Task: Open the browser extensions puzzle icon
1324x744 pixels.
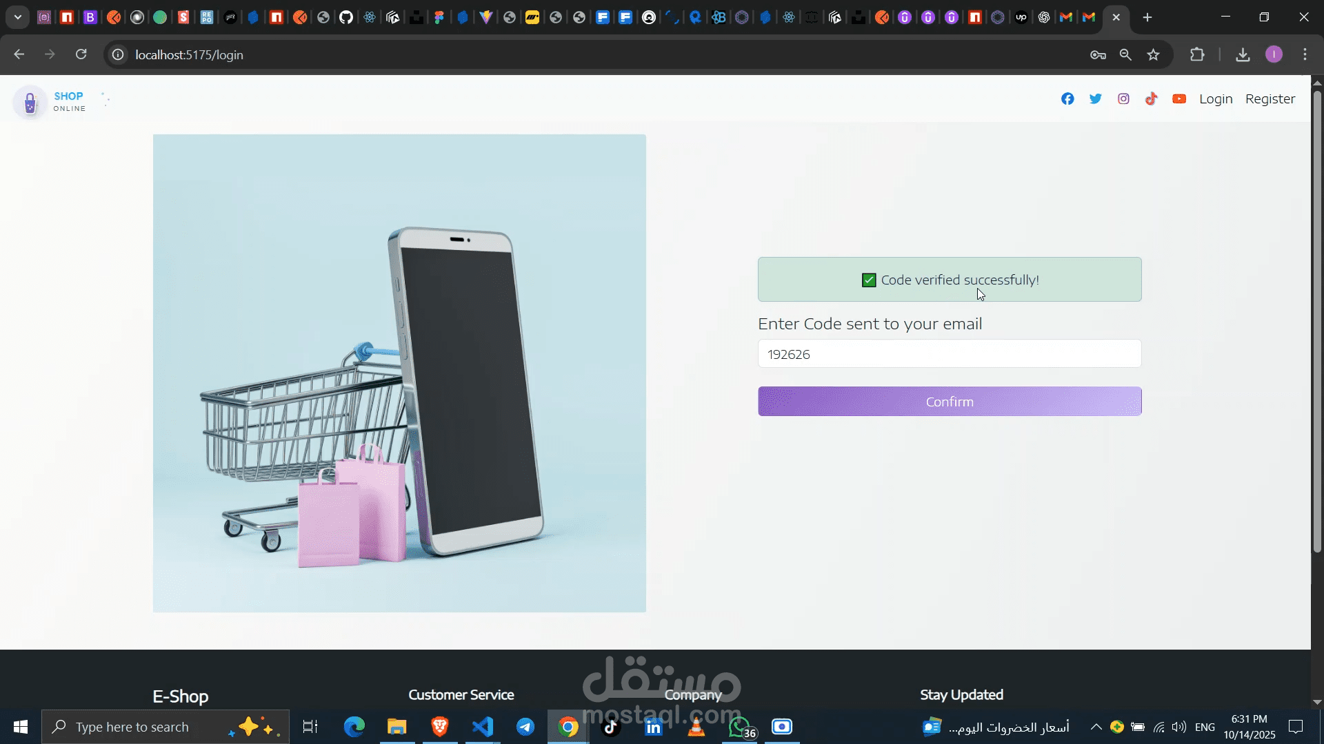Action: pos(1197,54)
